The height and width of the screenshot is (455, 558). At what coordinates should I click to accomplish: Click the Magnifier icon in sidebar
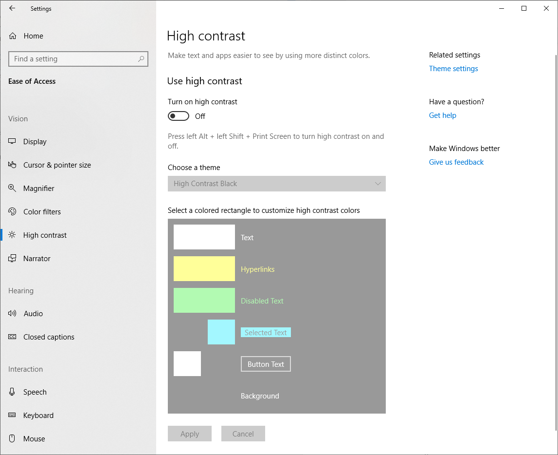(x=12, y=188)
